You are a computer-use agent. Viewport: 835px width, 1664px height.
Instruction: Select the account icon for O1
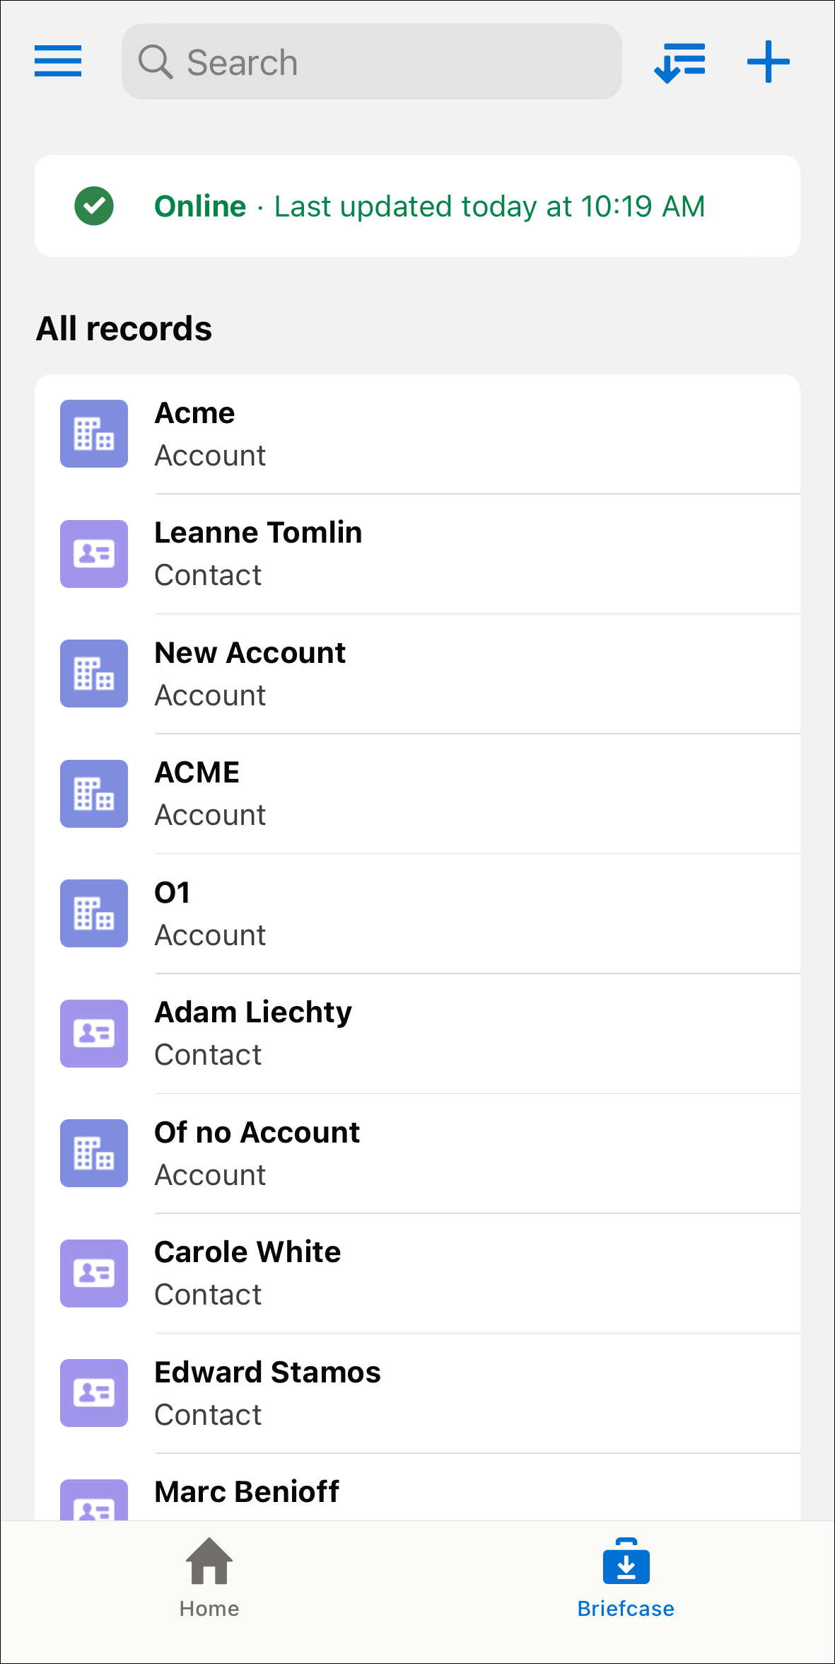93,913
